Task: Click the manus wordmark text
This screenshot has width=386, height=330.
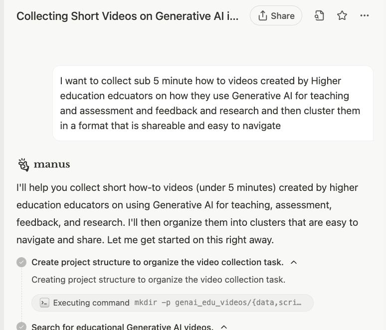Action: point(52,165)
